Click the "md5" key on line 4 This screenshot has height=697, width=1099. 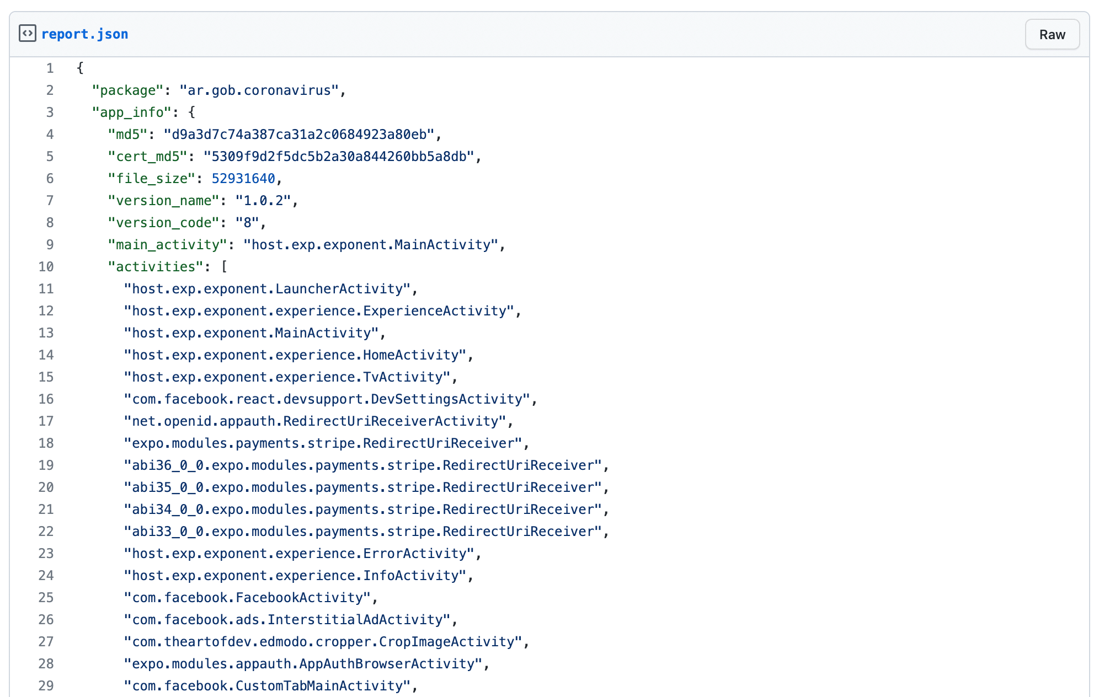pyautogui.click(x=127, y=135)
